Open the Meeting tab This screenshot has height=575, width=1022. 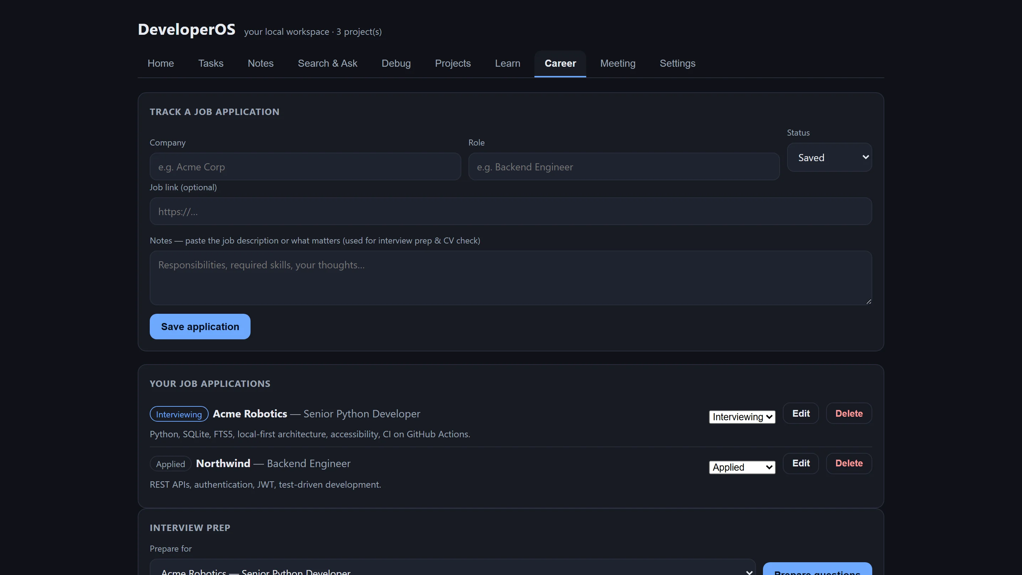point(618,64)
